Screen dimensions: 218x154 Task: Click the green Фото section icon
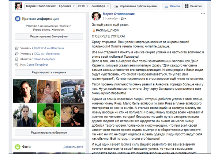point(18,147)
